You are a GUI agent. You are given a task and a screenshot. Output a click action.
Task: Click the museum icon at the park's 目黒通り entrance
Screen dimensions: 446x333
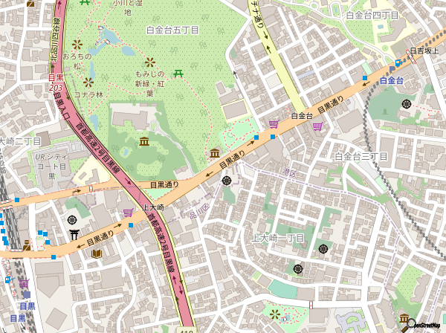[214, 153]
